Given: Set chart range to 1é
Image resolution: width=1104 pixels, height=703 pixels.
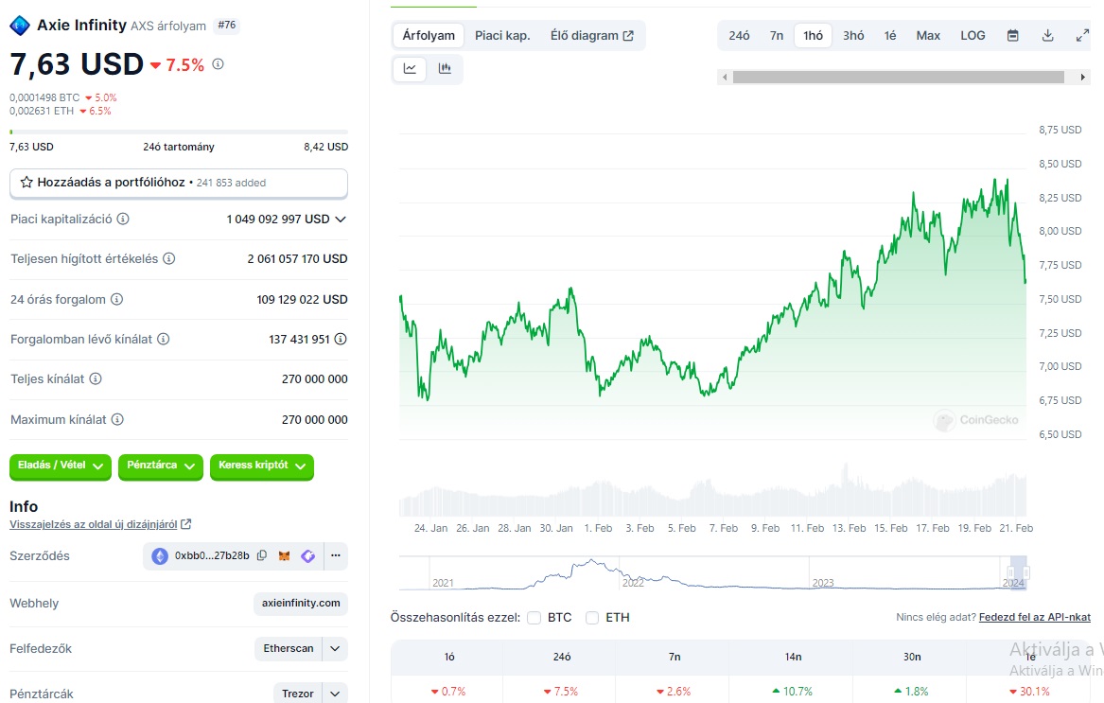Looking at the screenshot, I should pyautogui.click(x=890, y=35).
